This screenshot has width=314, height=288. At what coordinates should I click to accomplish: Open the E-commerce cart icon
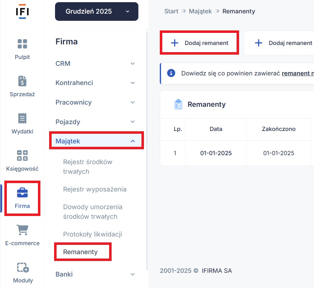22,230
